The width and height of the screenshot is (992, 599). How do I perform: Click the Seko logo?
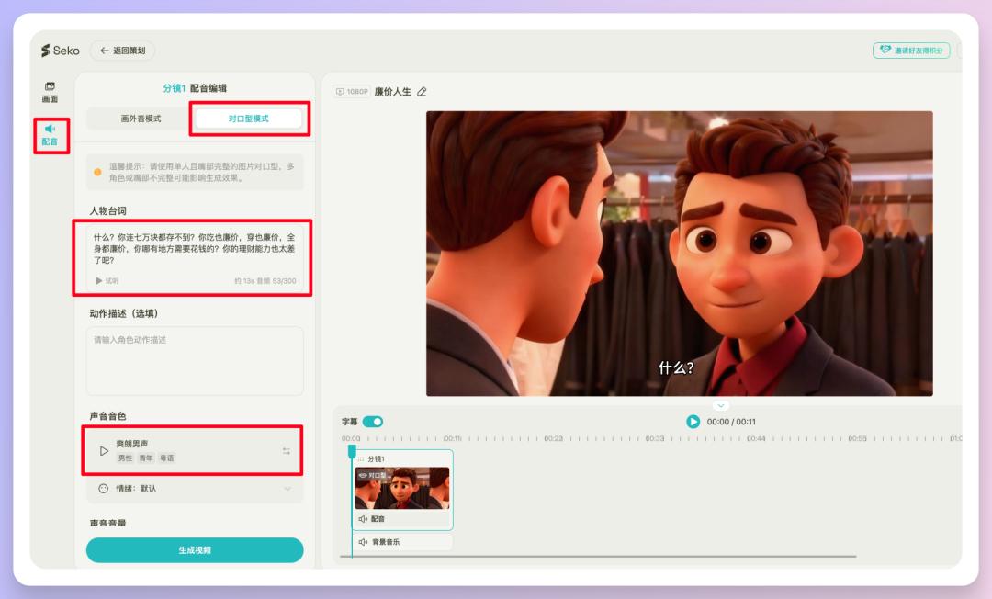coord(60,51)
